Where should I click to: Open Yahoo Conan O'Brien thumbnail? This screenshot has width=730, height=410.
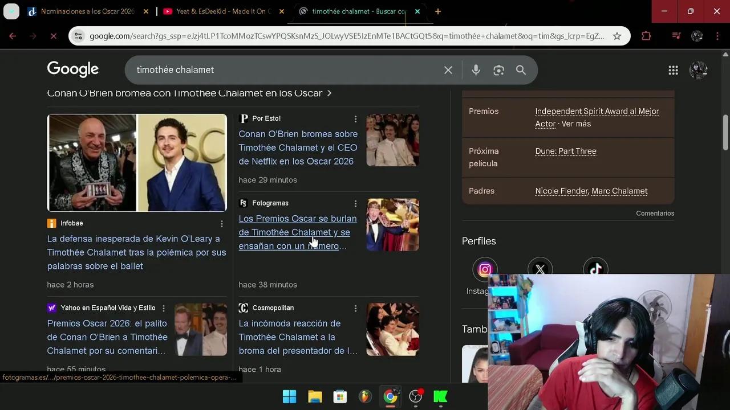pyautogui.click(x=201, y=330)
